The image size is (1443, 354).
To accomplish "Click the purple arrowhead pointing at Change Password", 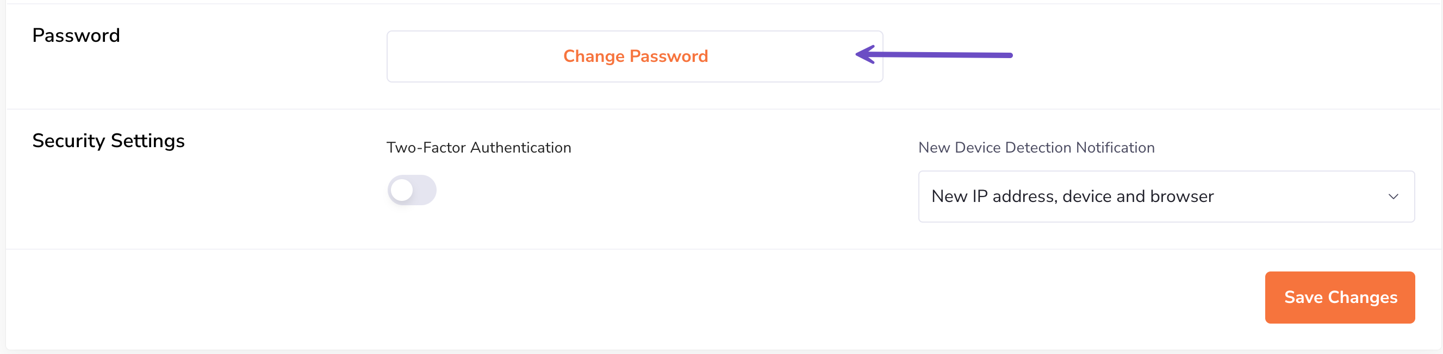I will [x=866, y=55].
